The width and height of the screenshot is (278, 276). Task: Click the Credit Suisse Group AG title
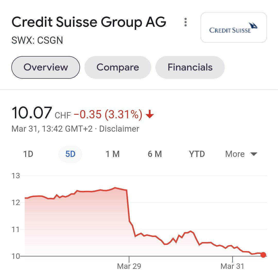tap(89, 22)
